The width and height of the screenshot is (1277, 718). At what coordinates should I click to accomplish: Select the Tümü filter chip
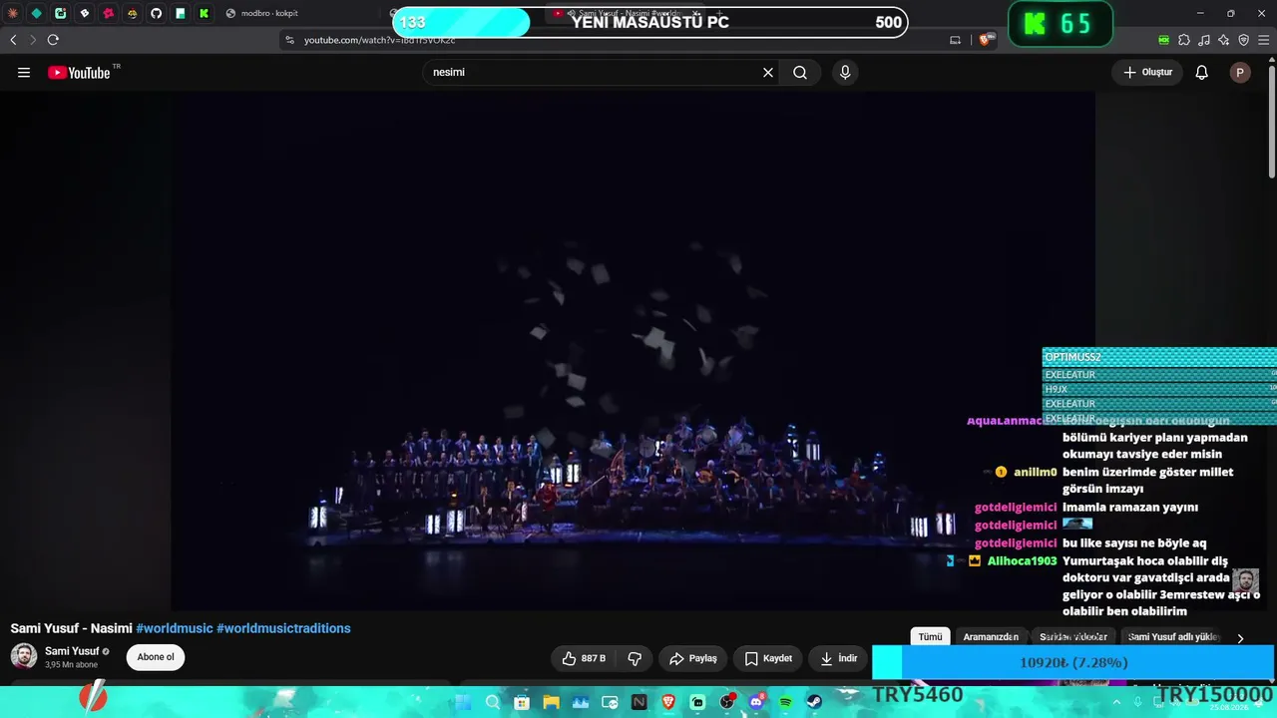(x=930, y=637)
